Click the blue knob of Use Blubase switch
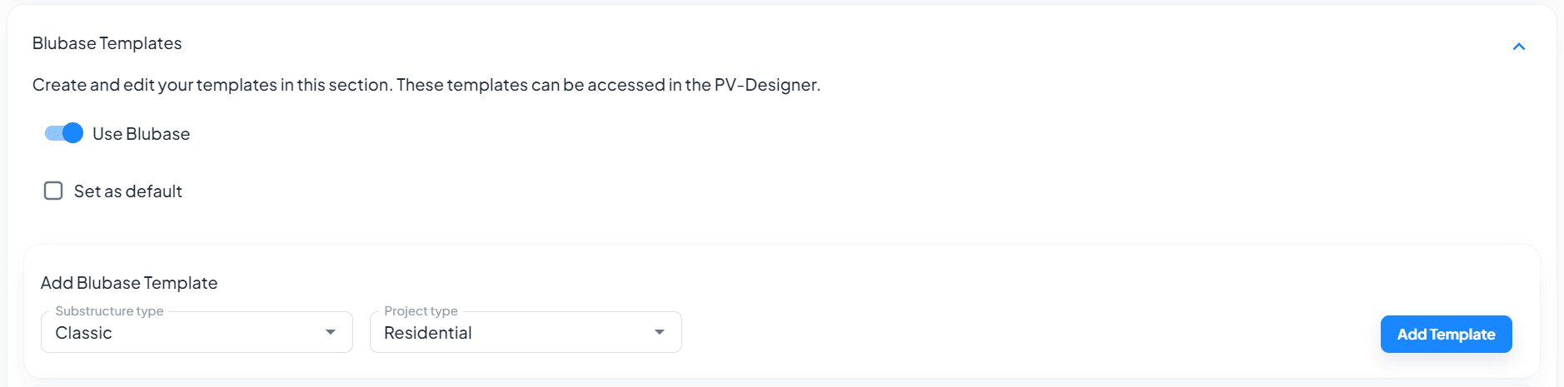The height and width of the screenshot is (387, 1564). click(73, 133)
